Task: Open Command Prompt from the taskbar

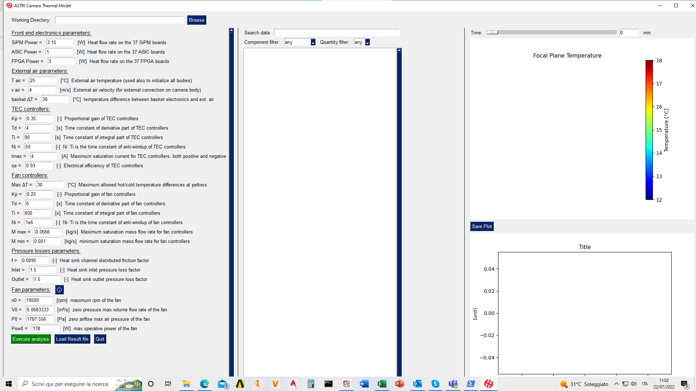Action: (328, 384)
